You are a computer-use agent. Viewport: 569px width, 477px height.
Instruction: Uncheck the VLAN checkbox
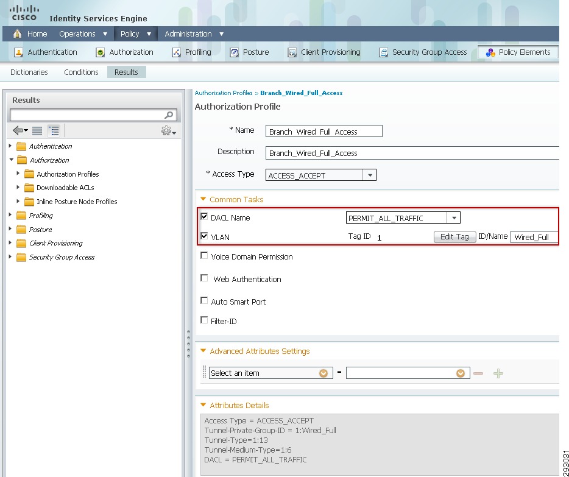[204, 236]
